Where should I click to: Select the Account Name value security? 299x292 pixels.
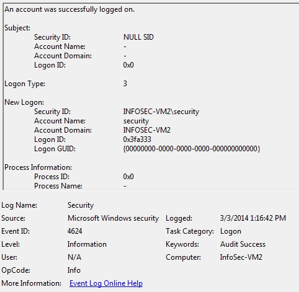tap(136, 121)
